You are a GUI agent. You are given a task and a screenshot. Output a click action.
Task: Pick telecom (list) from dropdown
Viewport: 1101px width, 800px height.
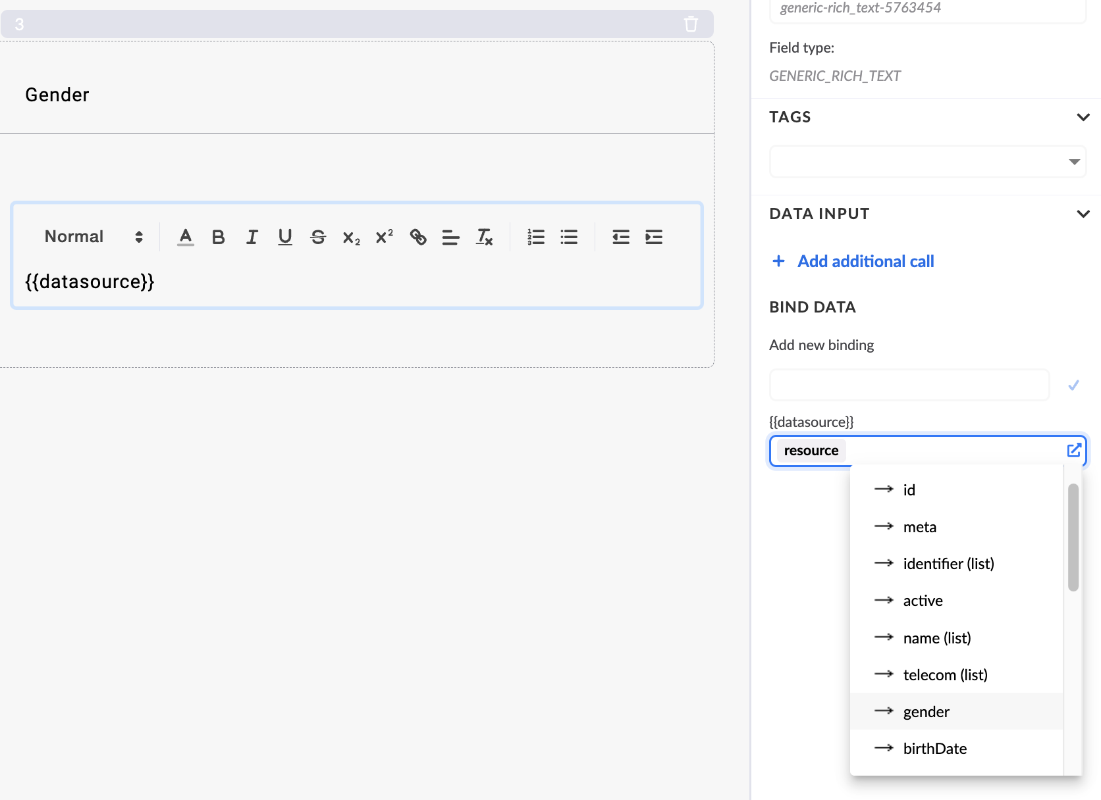[x=957, y=675]
